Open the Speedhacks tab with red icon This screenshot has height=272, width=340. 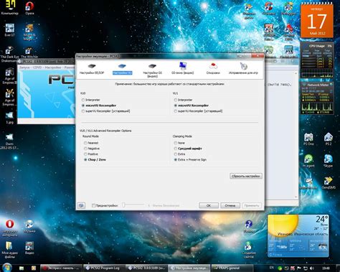(213, 69)
